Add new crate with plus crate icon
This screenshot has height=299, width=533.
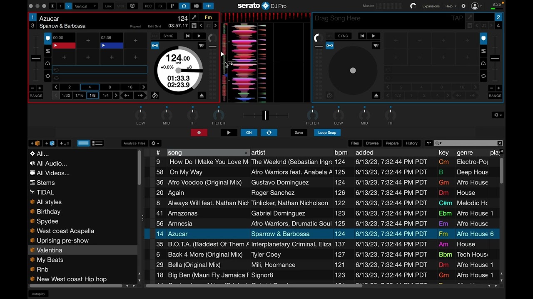click(x=35, y=143)
